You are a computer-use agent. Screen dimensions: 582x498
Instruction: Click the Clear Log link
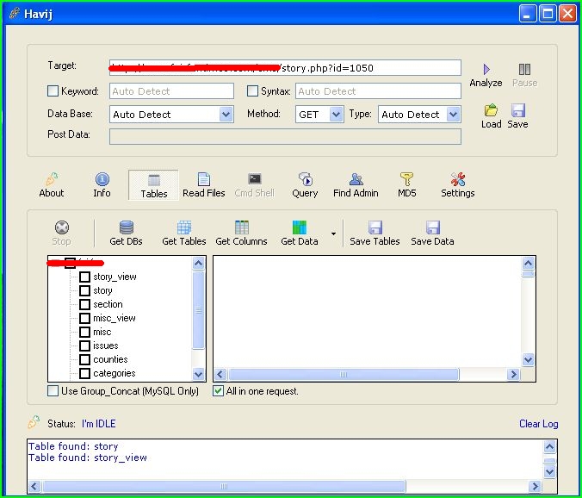pyautogui.click(x=539, y=424)
